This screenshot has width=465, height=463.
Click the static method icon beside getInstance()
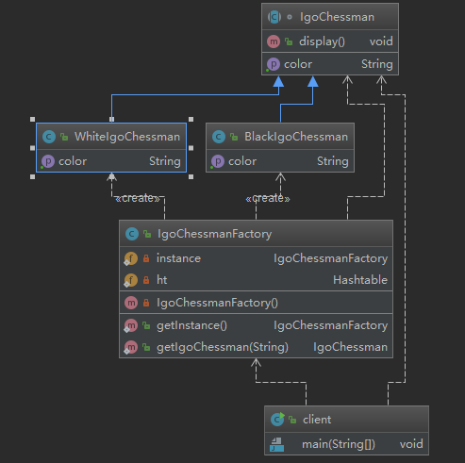point(131,325)
